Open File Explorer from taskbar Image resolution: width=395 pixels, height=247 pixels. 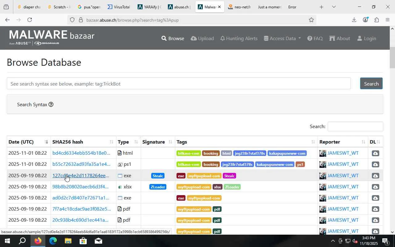68,241
